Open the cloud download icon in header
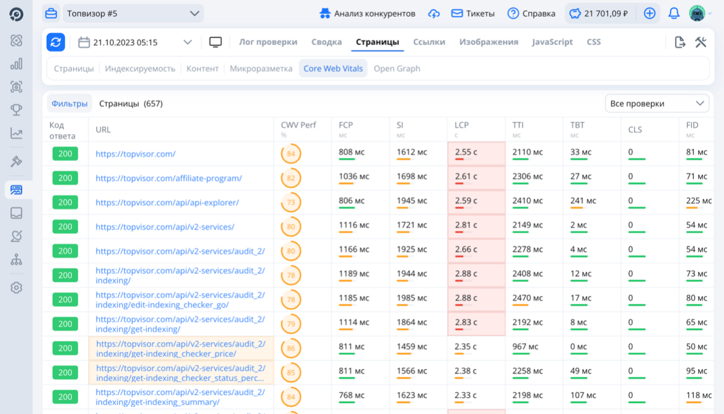The height and width of the screenshot is (414, 724). pos(434,14)
